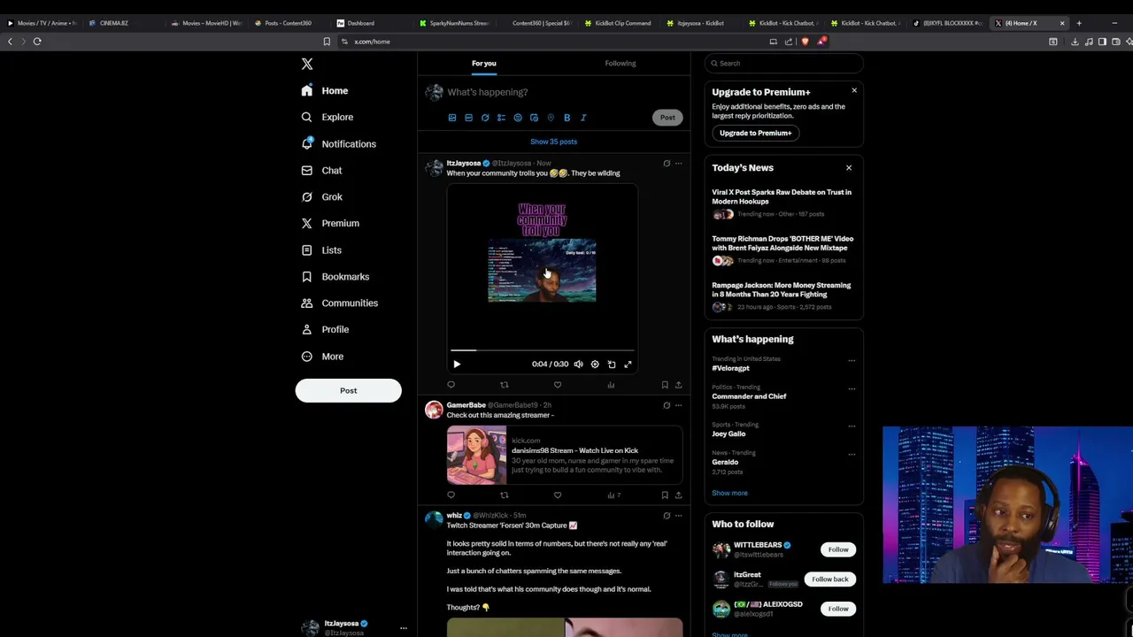Like ItzJaysosa's post
The image size is (1133, 637).
pos(558,385)
